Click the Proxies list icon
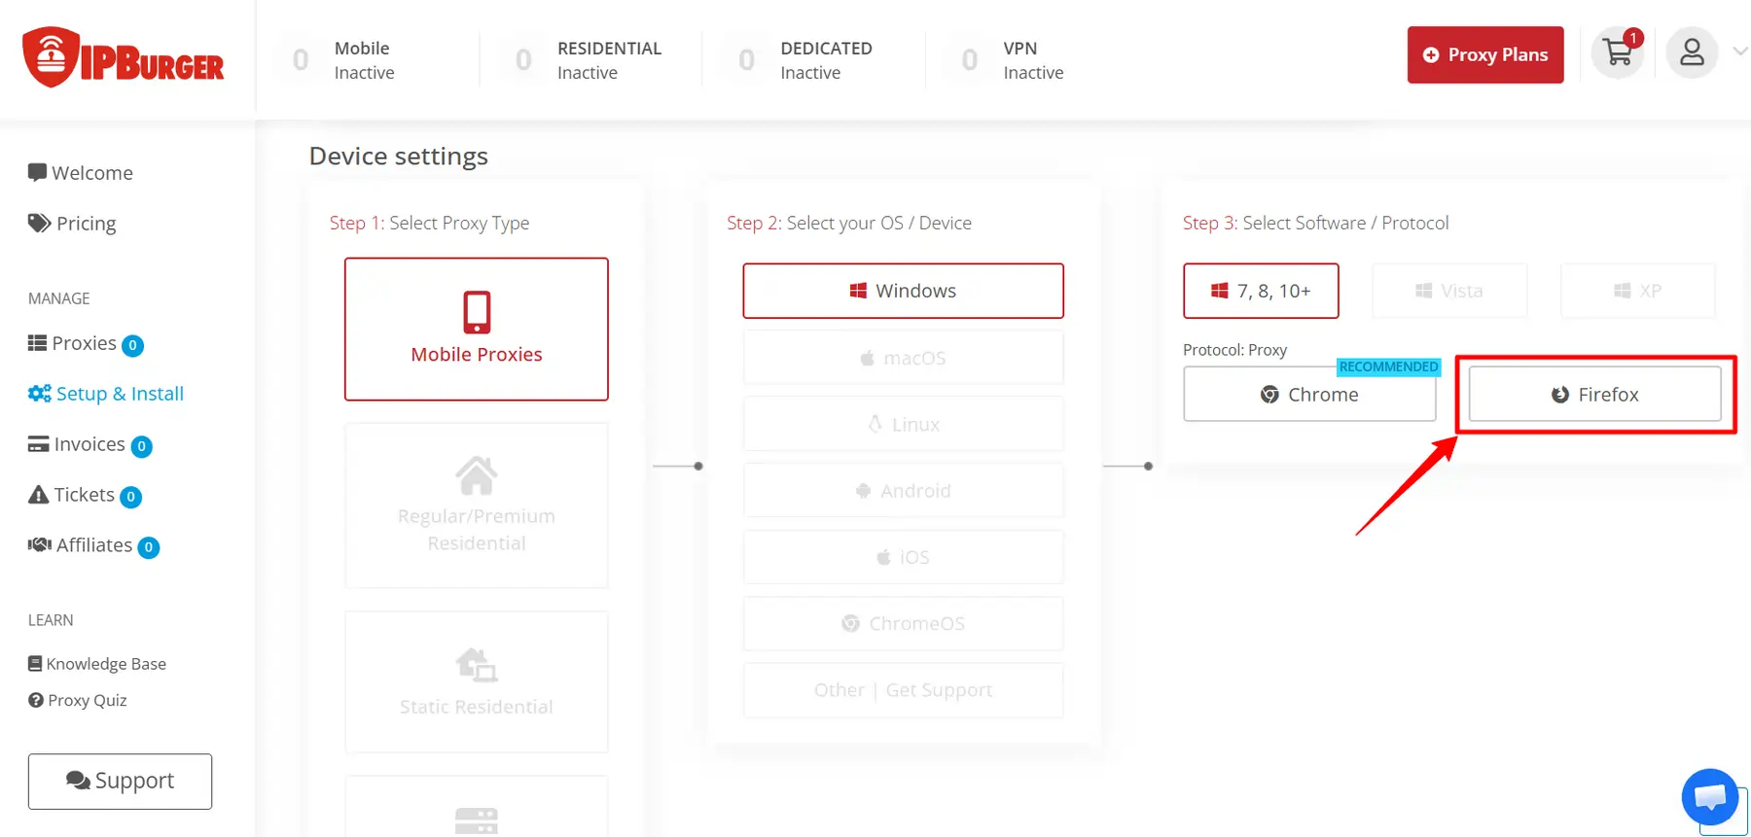This screenshot has height=837, width=1751. [x=37, y=342]
